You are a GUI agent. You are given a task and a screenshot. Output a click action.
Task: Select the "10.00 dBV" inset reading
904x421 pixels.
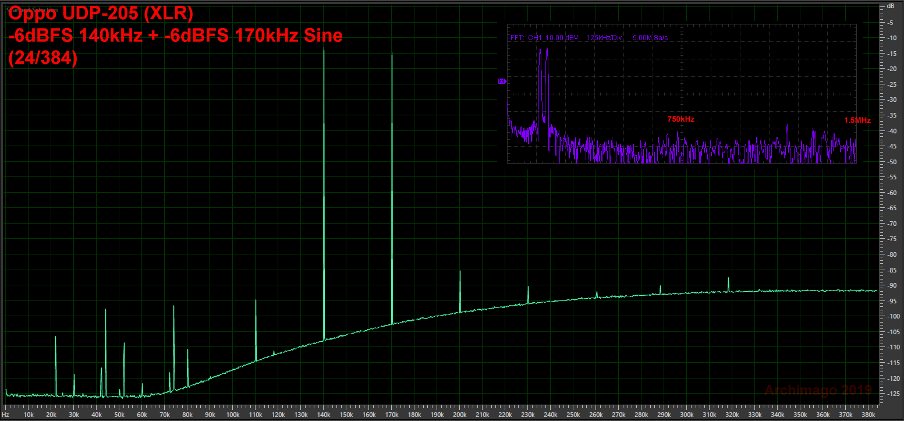(562, 38)
